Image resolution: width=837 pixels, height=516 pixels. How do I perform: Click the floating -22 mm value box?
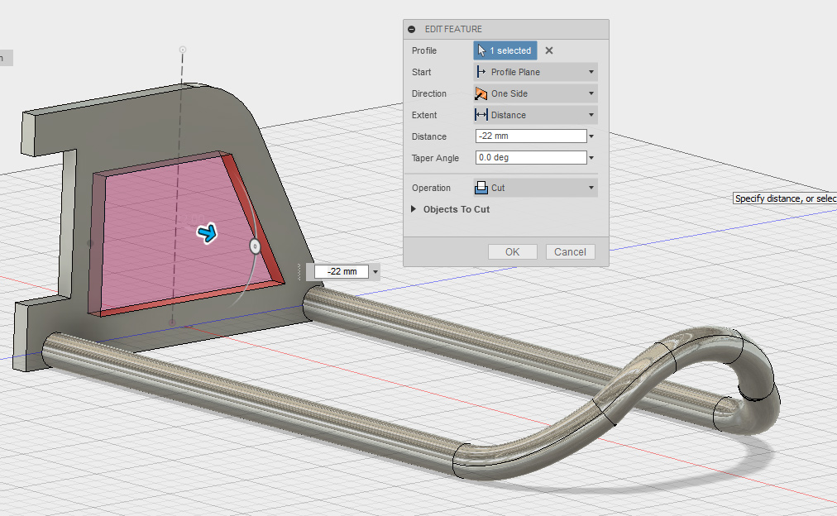pyautogui.click(x=342, y=271)
